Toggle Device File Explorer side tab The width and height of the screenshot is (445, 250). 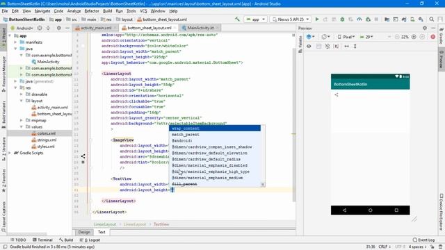tap(442, 212)
